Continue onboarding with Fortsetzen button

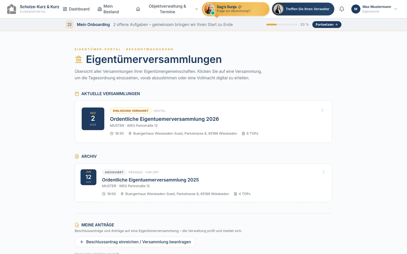click(327, 24)
